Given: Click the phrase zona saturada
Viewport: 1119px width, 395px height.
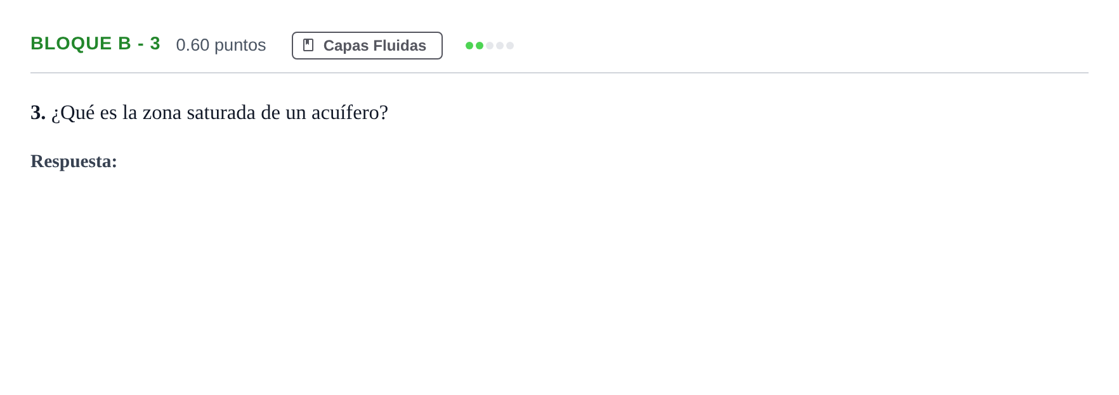Looking at the screenshot, I should click(199, 113).
